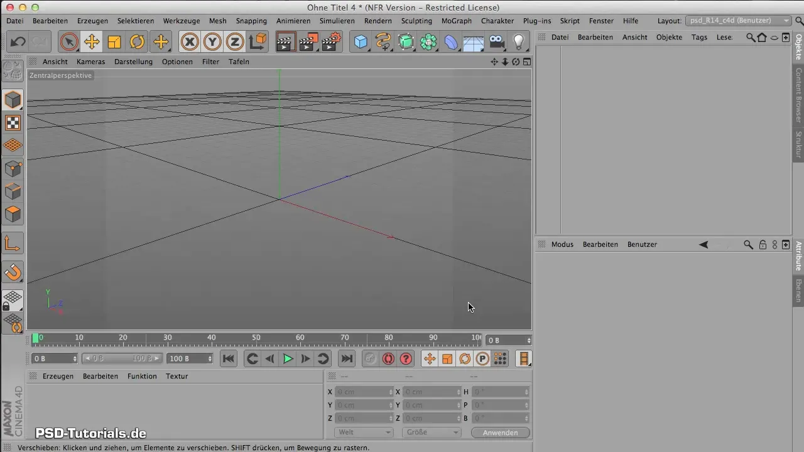
Task: Add a light bulb object
Action: tap(519, 42)
